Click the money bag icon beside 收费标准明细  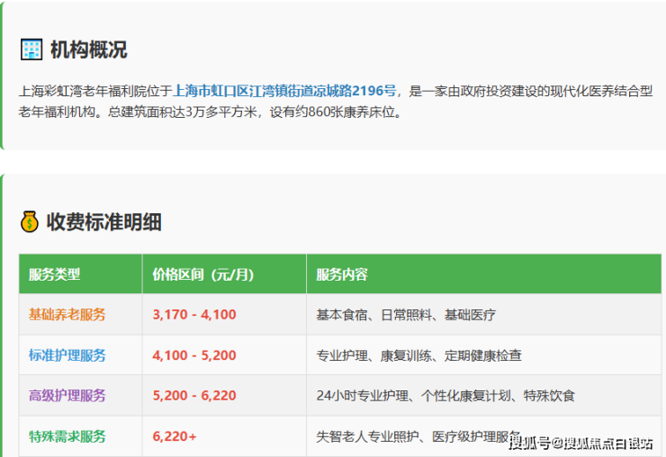(x=30, y=222)
